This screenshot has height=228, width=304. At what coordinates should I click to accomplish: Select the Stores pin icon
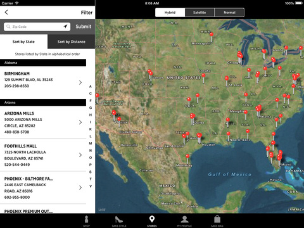coord(152,219)
